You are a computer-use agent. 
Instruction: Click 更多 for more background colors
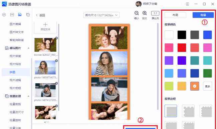pyautogui.click(x=207, y=86)
